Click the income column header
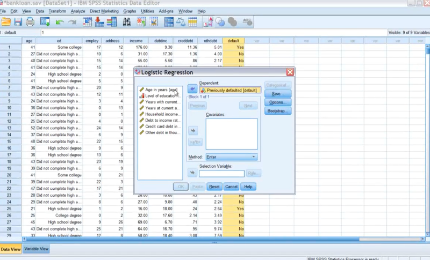 click(136, 41)
